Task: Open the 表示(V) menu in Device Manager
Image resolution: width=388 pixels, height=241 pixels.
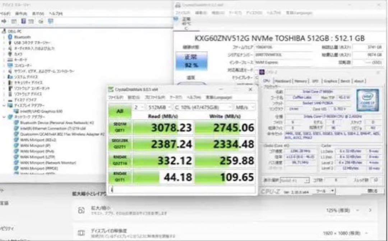Action: [38, 14]
